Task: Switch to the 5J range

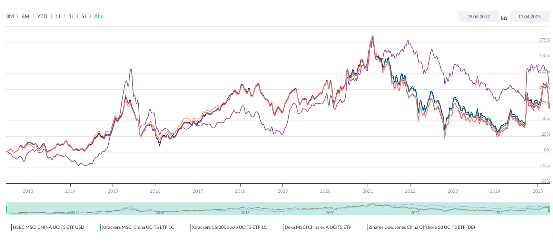Action: [84, 16]
